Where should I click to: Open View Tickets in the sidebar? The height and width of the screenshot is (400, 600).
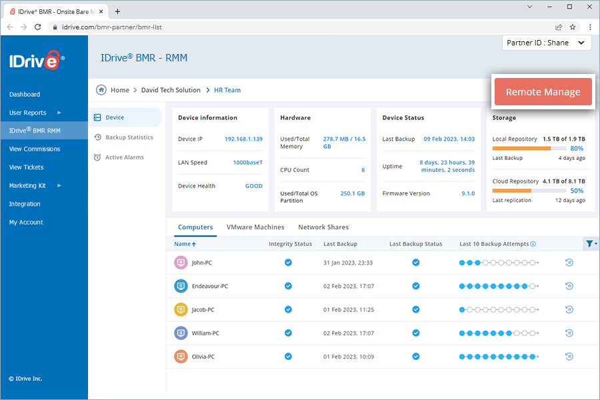(26, 167)
